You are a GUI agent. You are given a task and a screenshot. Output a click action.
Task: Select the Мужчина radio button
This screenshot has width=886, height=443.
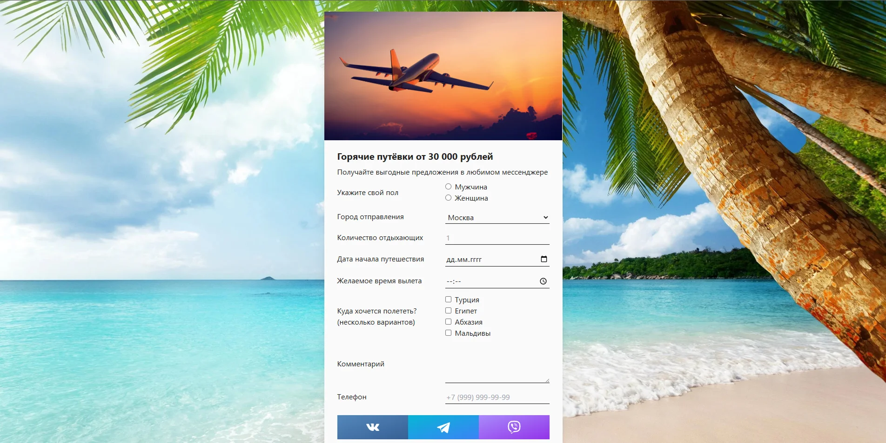tap(449, 187)
